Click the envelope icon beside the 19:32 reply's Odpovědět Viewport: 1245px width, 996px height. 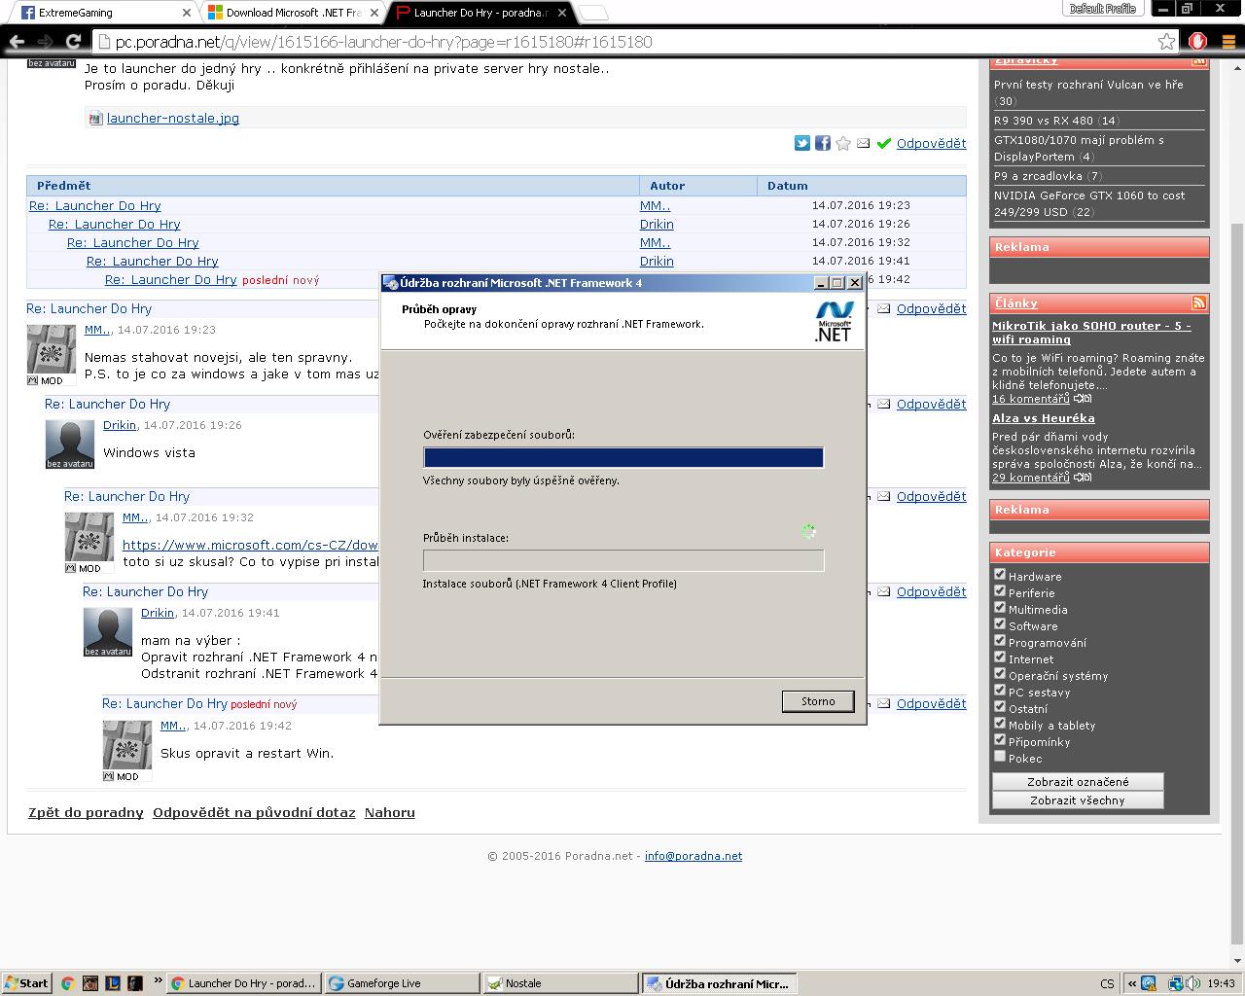tap(884, 496)
